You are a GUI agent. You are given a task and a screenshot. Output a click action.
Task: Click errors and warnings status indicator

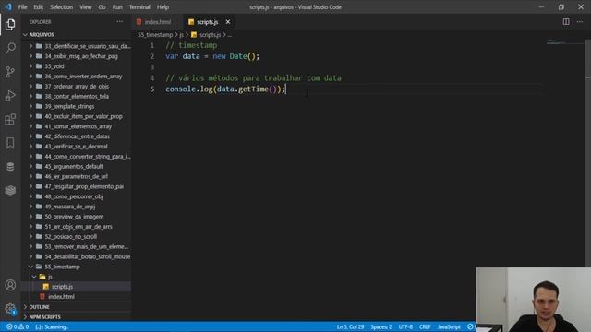tap(18, 326)
